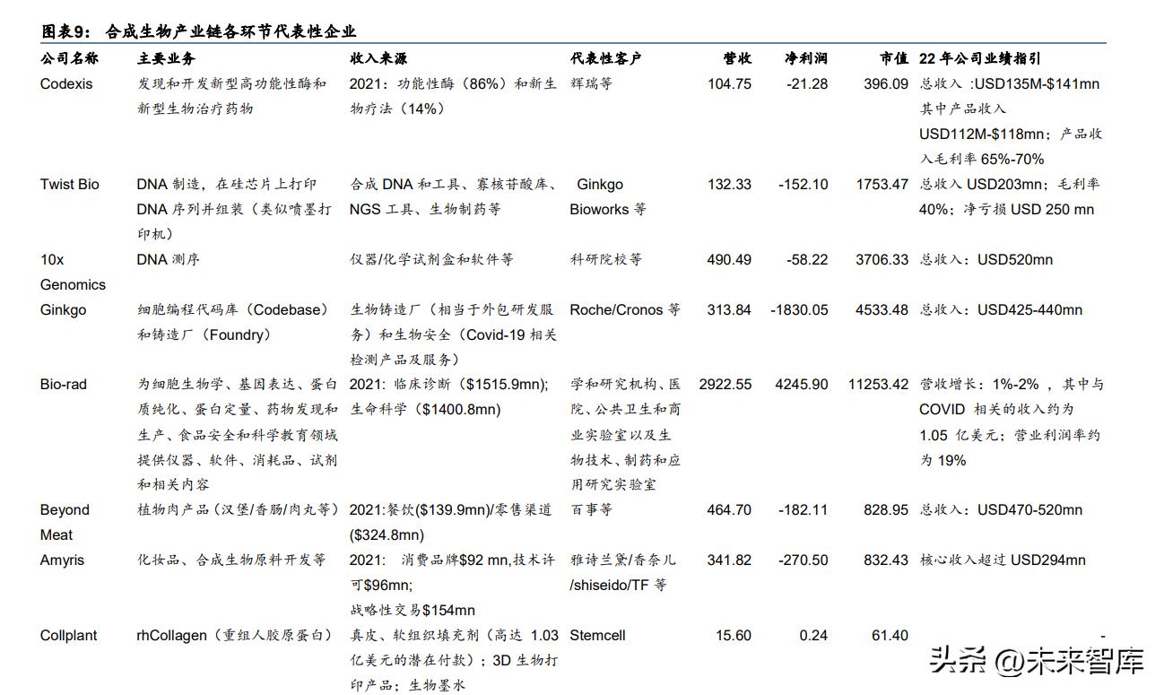Click Codexis guidance line USD112M-$118mn

(x=982, y=134)
